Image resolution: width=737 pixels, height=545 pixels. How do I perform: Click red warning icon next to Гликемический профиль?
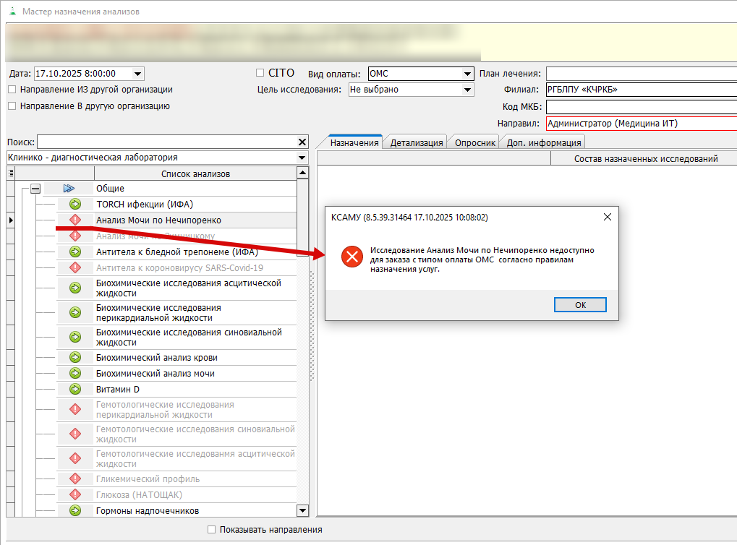tap(74, 479)
